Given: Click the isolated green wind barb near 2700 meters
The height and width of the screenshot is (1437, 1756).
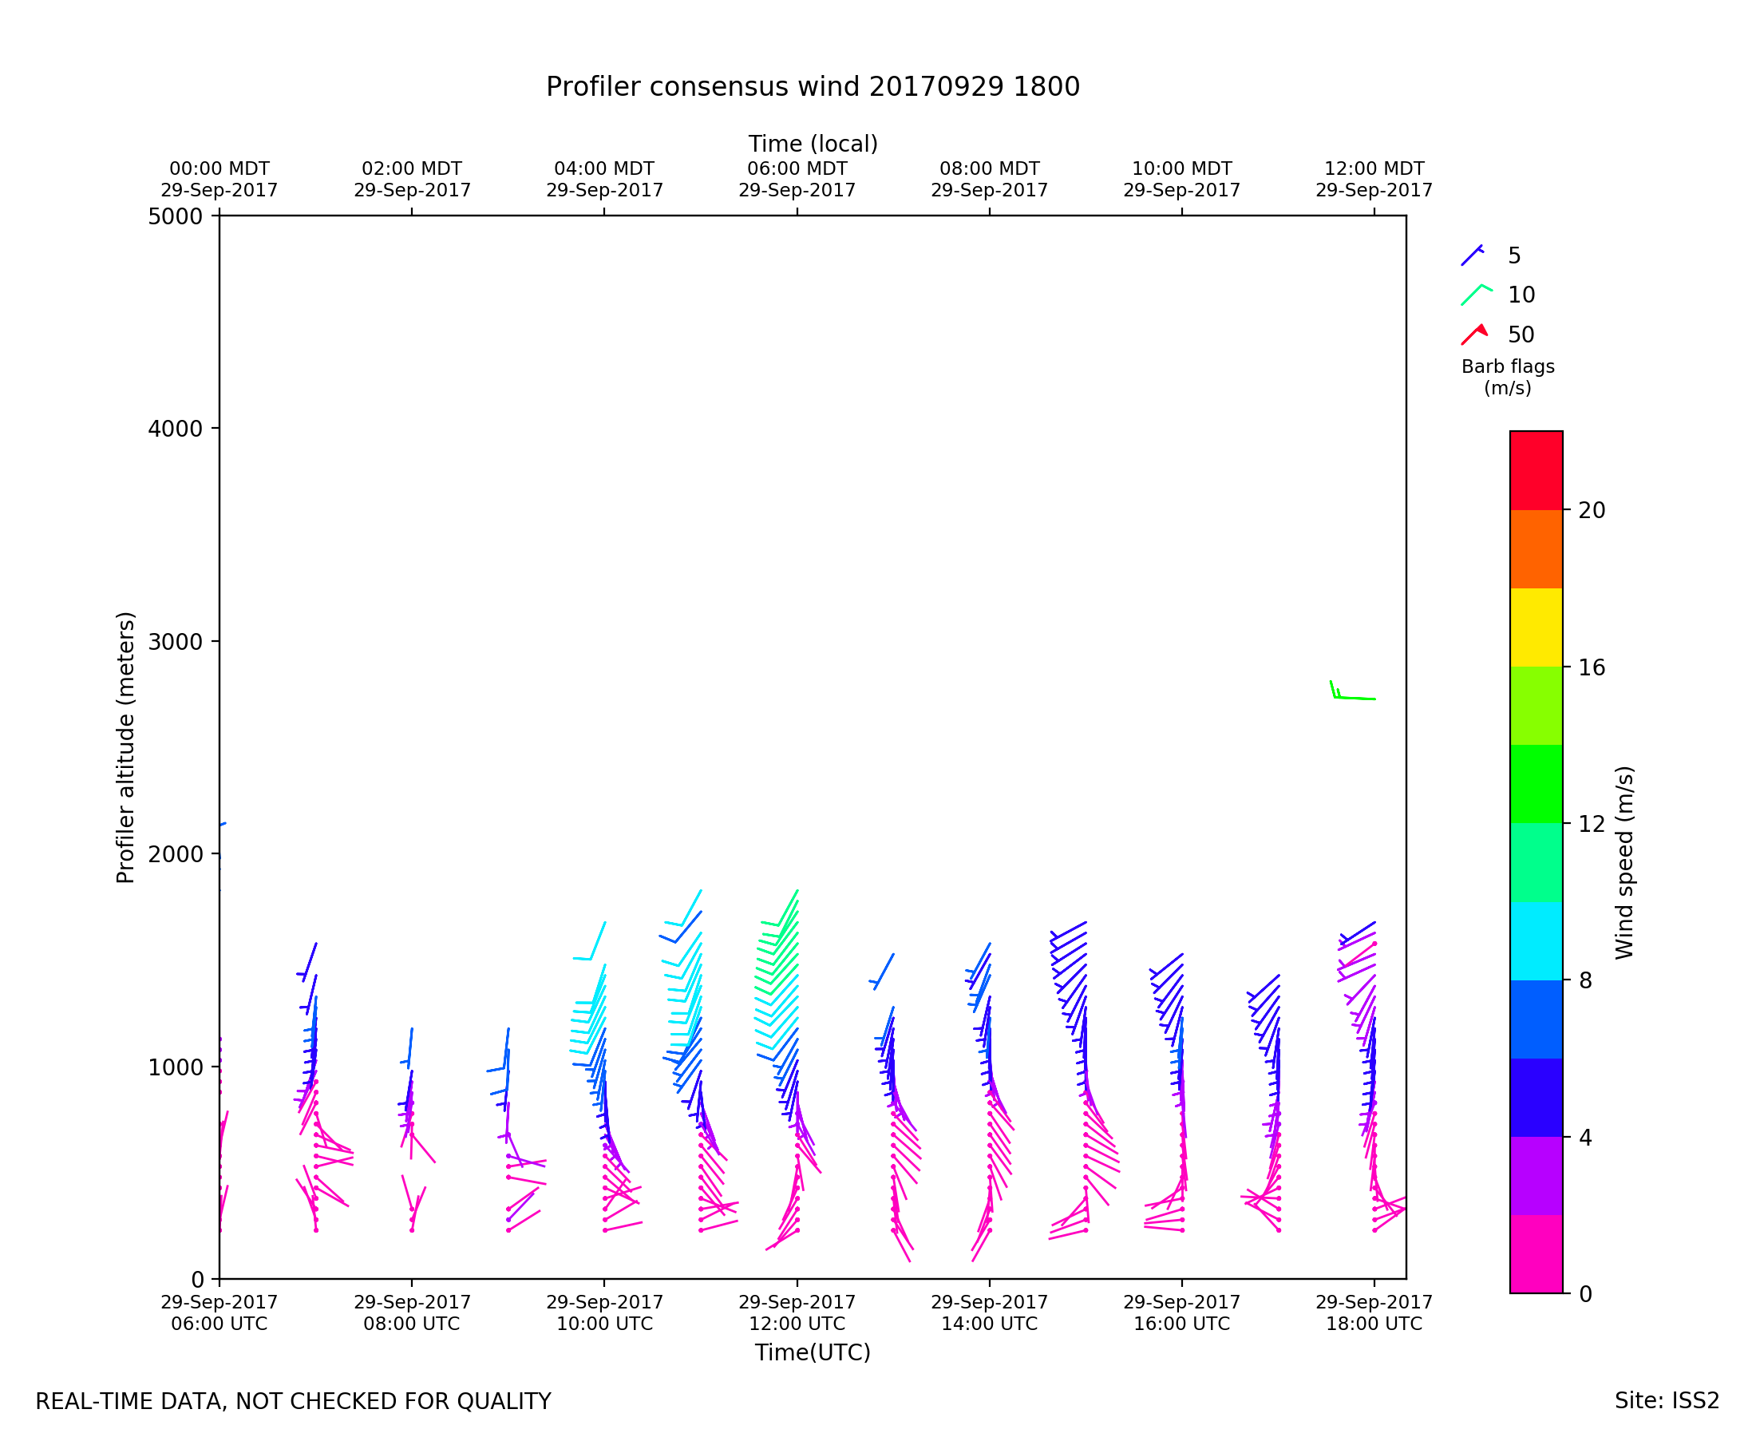Looking at the screenshot, I should tap(1354, 697).
